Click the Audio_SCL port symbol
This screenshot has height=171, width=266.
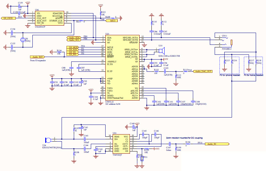[x=74, y=40]
